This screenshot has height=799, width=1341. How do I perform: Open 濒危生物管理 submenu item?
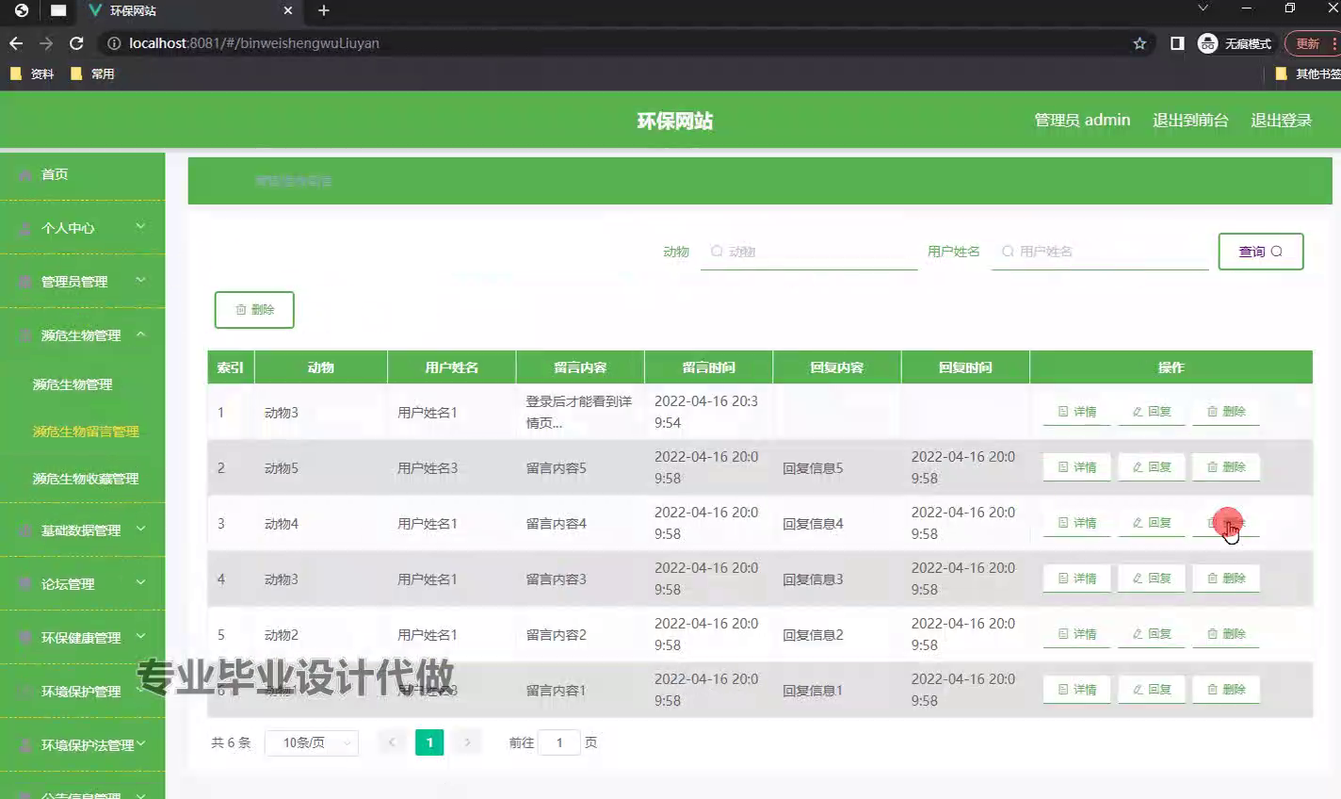(x=73, y=384)
